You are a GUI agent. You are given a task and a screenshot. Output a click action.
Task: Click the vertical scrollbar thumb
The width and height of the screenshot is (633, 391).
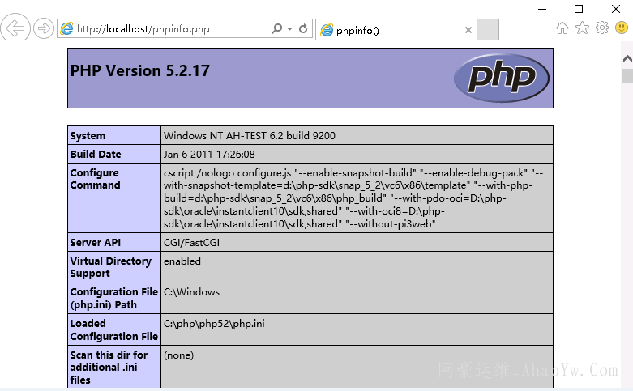(x=627, y=76)
